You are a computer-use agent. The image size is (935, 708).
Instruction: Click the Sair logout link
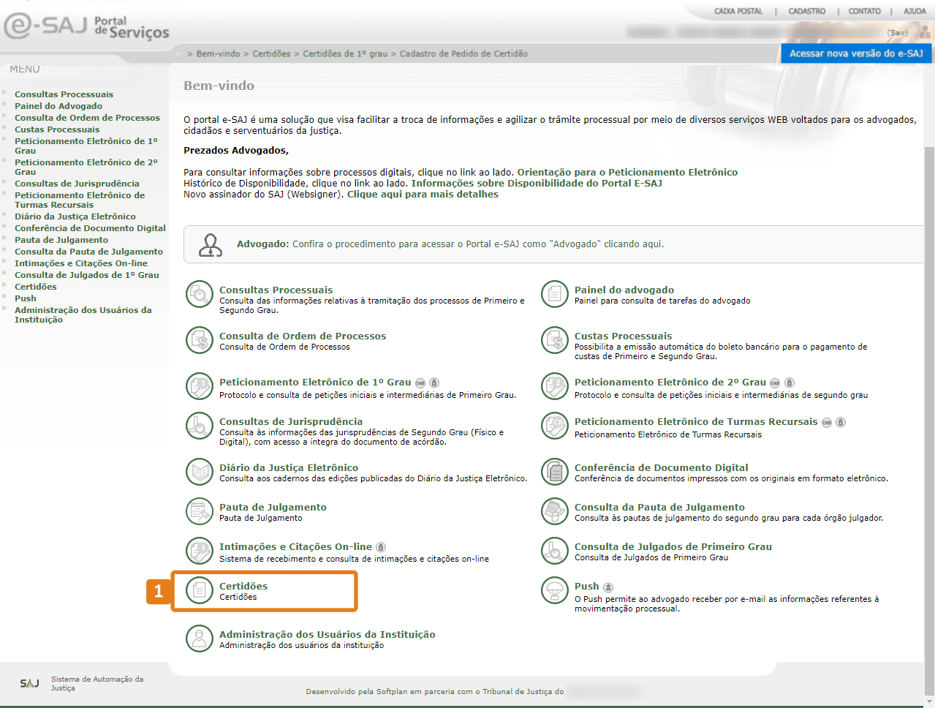tap(898, 33)
